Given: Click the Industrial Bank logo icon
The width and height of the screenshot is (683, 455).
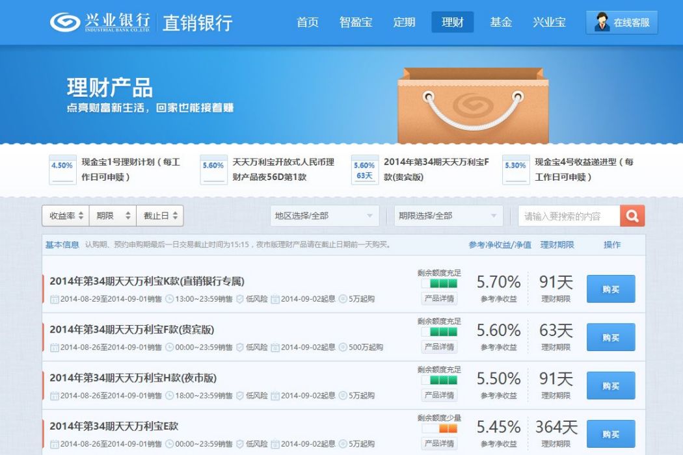Looking at the screenshot, I should click(x=65, y=21).
